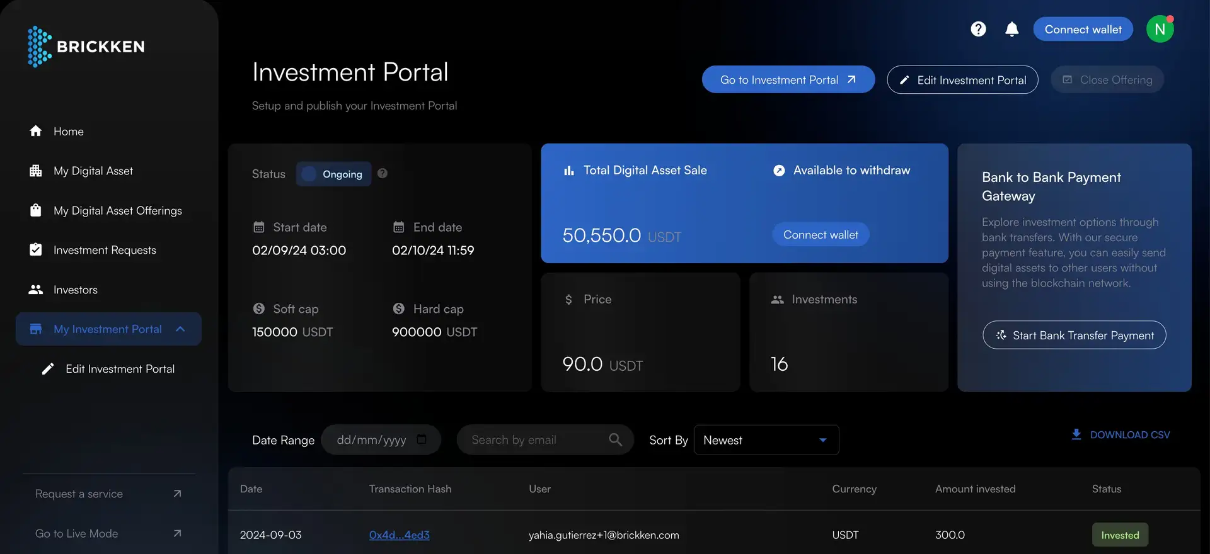This screenshot has width=1210, height=554.
Task: Click the Date column header
Action: [x=251, y=489]
